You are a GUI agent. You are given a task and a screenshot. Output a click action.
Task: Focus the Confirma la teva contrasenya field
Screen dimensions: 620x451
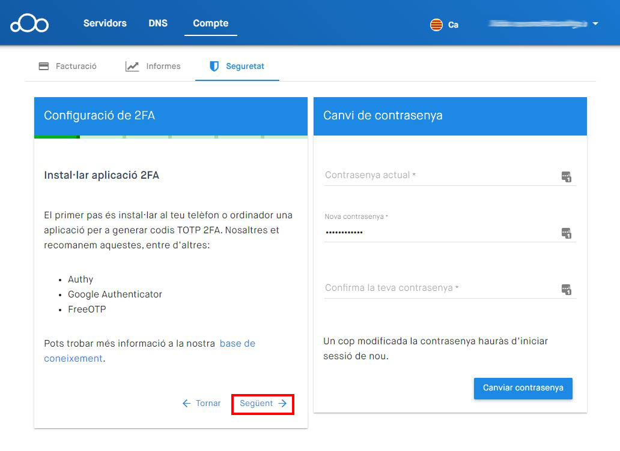pyautogui.click(x=451, y=288)
